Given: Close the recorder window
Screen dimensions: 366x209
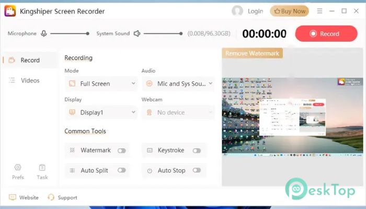Looking at the screenshot, I should point(356,11).
